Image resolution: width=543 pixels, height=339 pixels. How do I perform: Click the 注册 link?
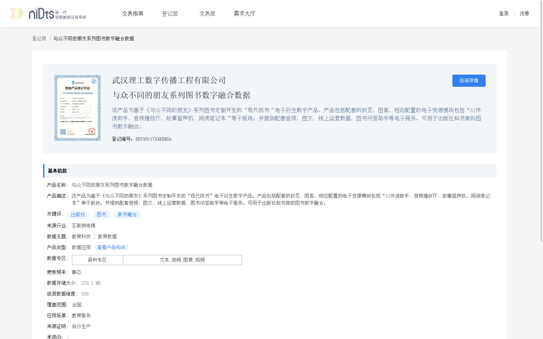pyautogui.click(x=524, y=14)
